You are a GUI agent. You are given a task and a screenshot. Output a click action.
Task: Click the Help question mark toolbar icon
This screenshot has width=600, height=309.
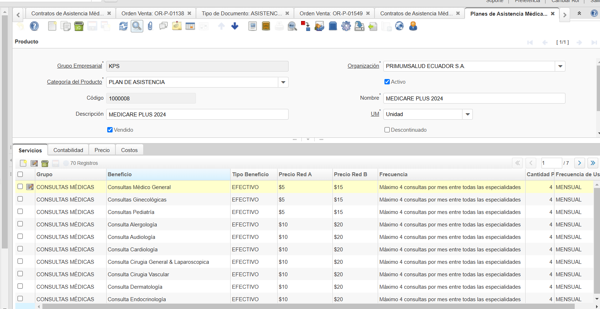[34, 26]
